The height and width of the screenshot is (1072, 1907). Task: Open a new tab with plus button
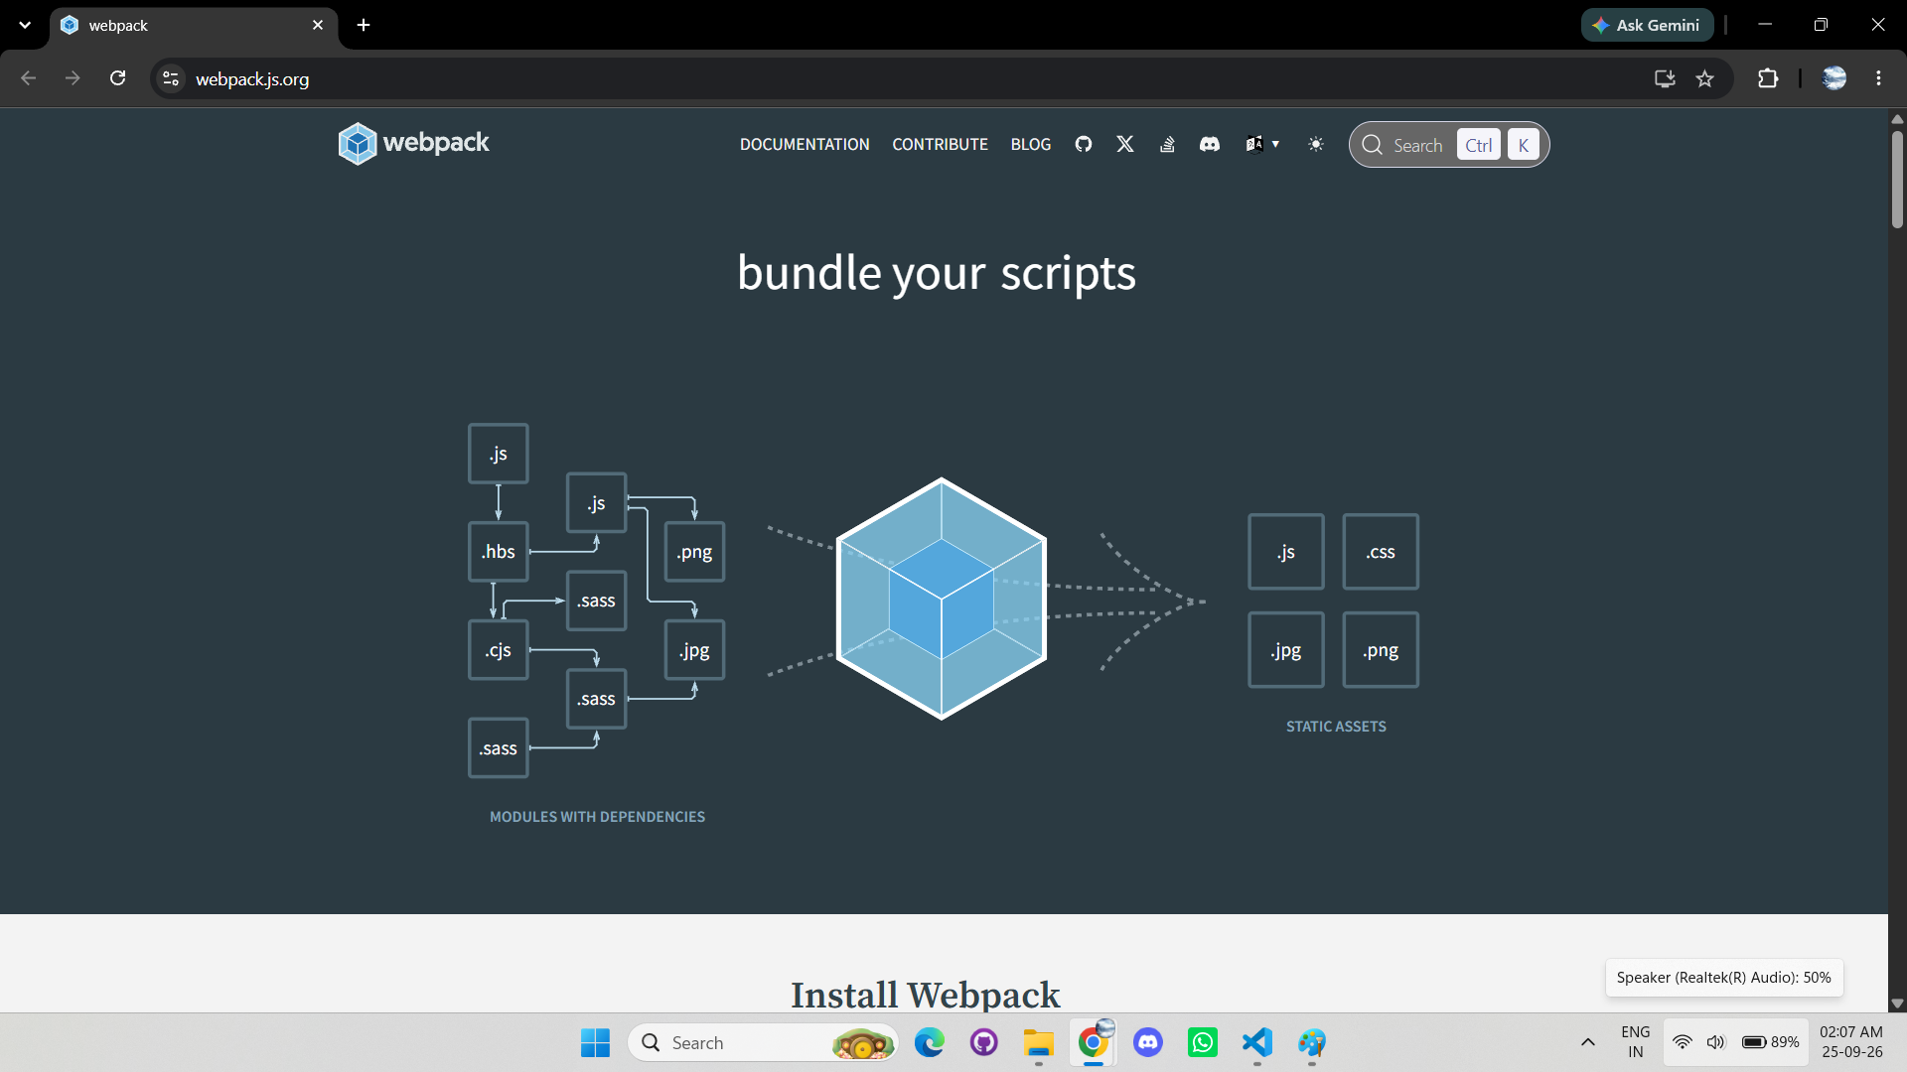pyautogui.click(x=364, y=25)
